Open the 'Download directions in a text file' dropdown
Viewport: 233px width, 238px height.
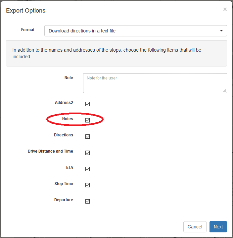pyautogui.click(x=136, y=31)
